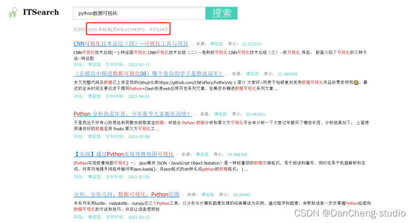
Task: Select score value 19.16442
Action: [242, 195]
